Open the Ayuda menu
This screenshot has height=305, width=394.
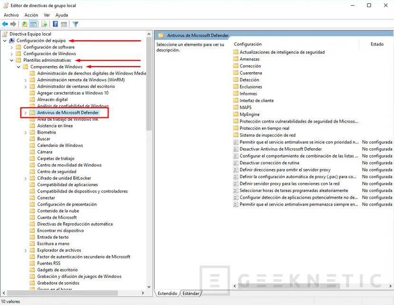[62, 15]
